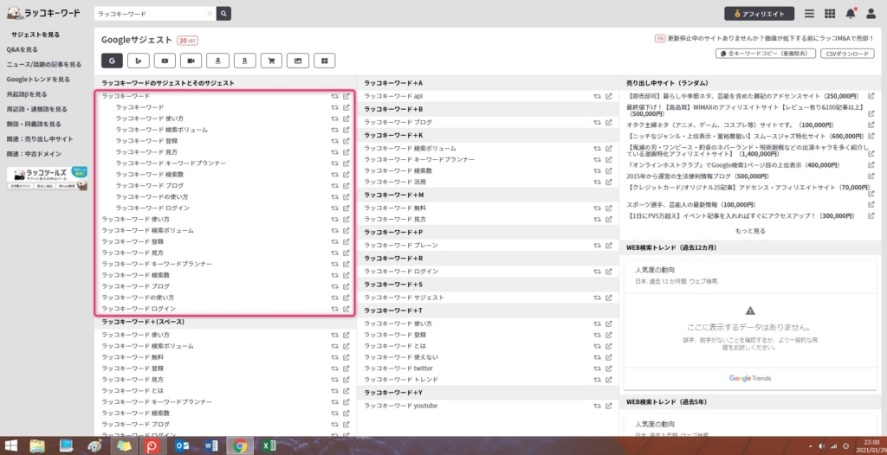The width and height of the screenshot is (887, 455).
Task: Open the Windows Start button
Action: point(10,445)
